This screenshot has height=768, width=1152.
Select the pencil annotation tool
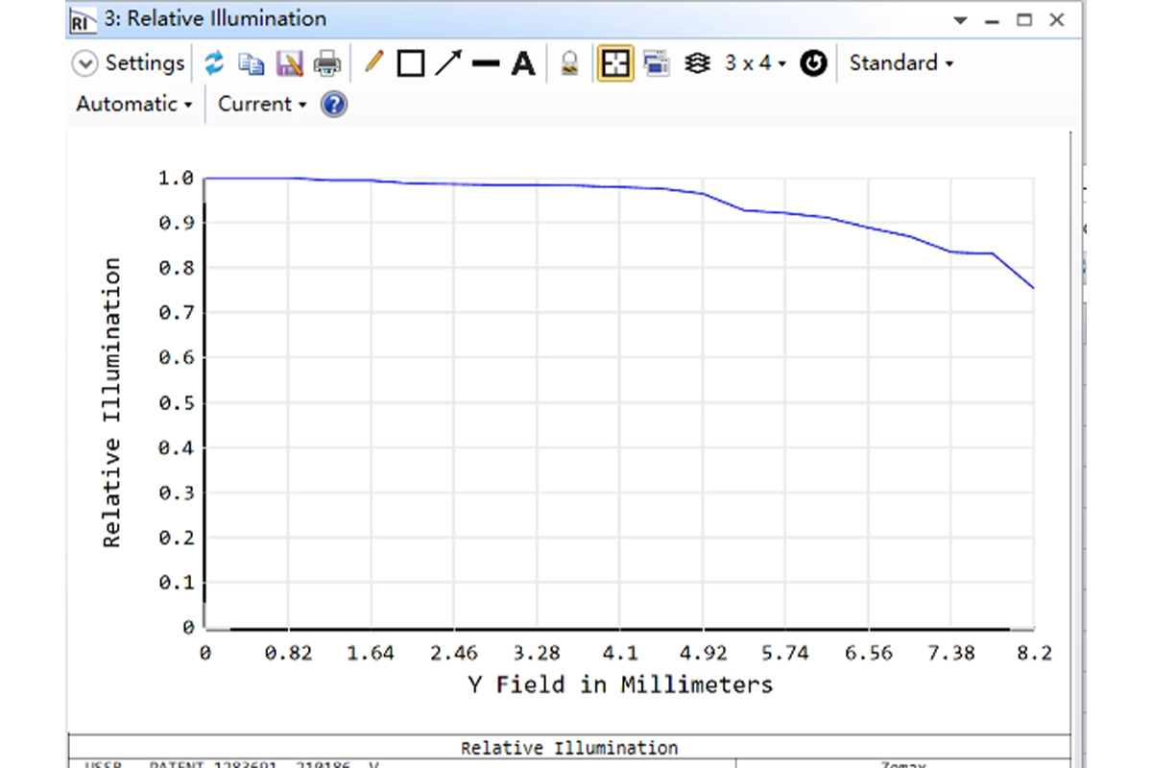(374, 64)
